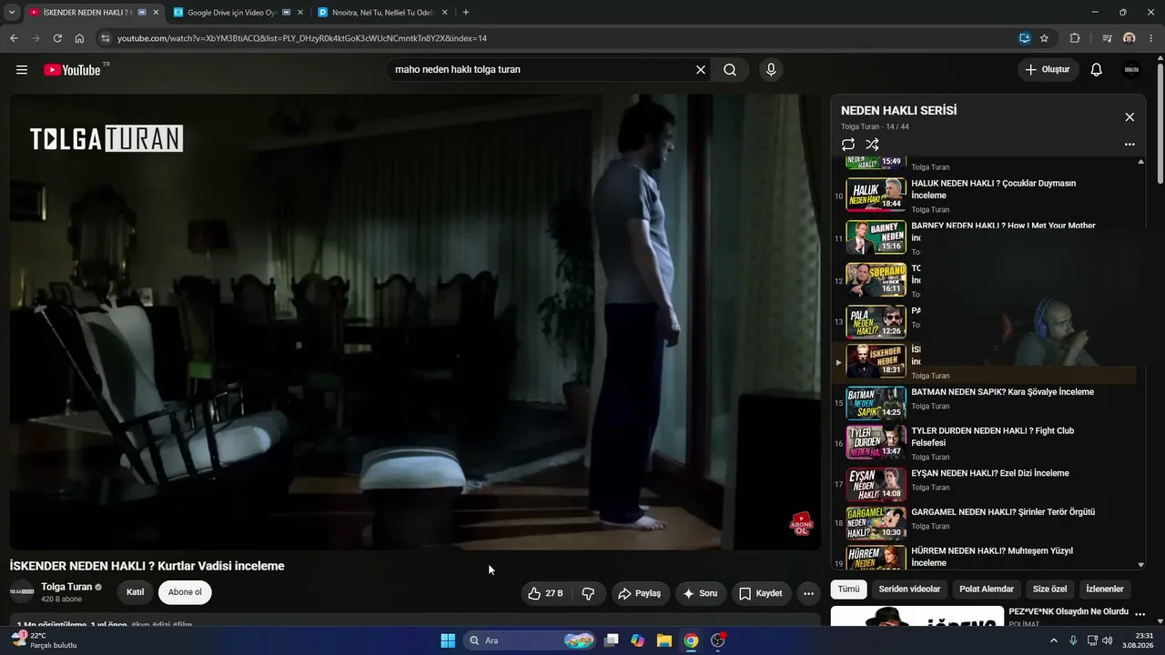The height and width of the screenshot is (655, 1165).
Task: Toggle playlist loop
Action: tap(848, 145)
